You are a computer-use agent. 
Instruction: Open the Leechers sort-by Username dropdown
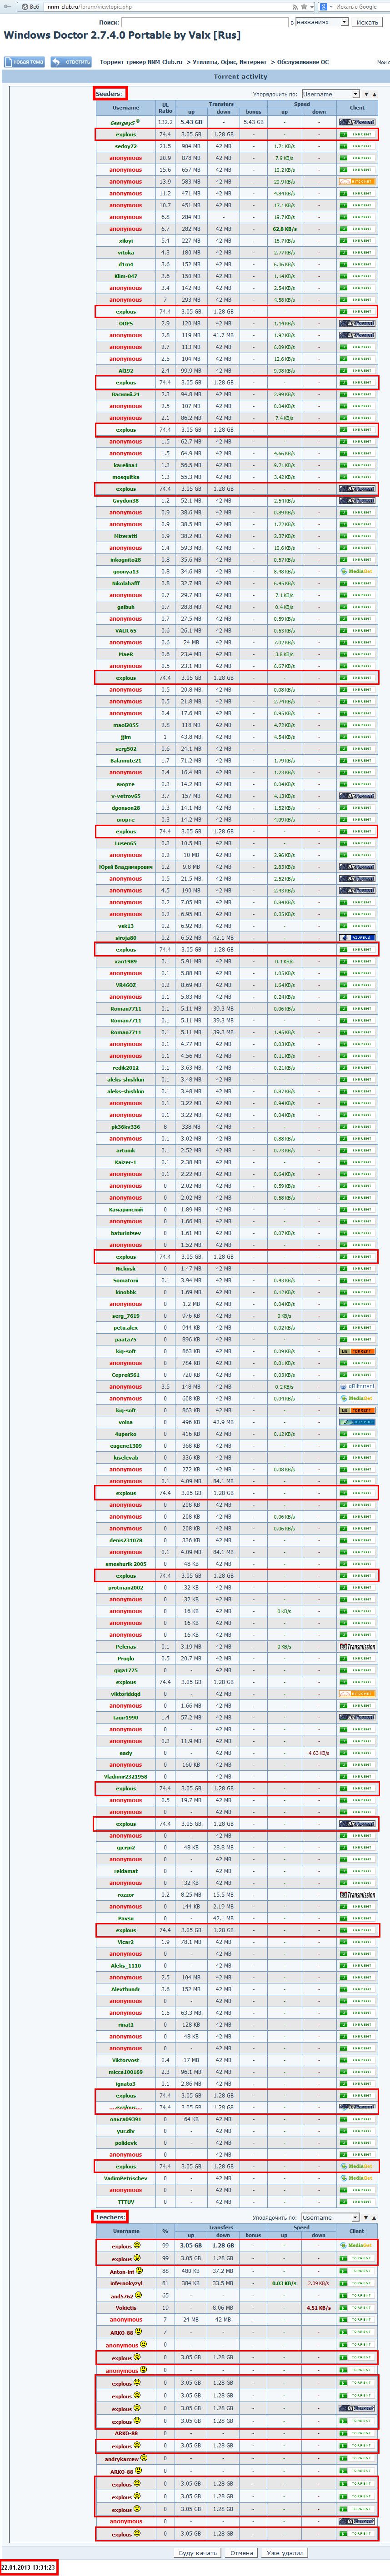[330, 2217]
